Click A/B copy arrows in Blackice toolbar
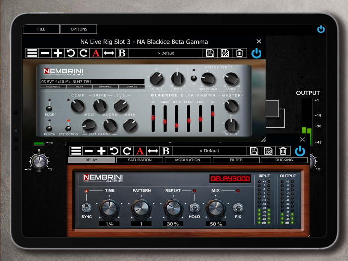 click(109, 53)
